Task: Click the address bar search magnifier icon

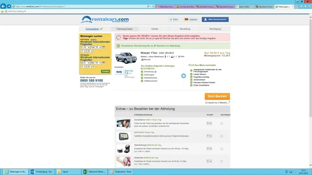Action: pos(148,6)
